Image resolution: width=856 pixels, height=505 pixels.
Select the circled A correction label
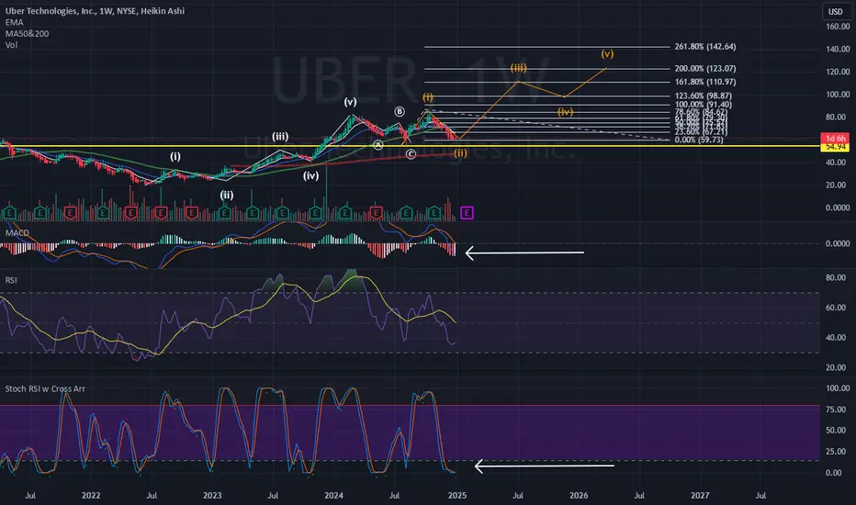(377, 145)
